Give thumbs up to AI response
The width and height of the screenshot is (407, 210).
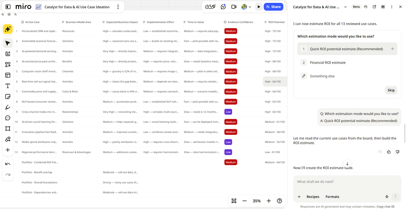(389, 152)
